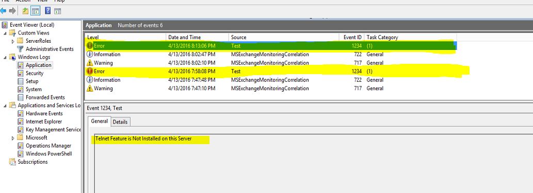Click the blue Help question mark icon
This screenshot has height=193, width=533.
(48, 11)
